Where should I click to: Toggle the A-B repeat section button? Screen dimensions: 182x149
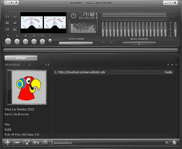[x=7, y=17]
